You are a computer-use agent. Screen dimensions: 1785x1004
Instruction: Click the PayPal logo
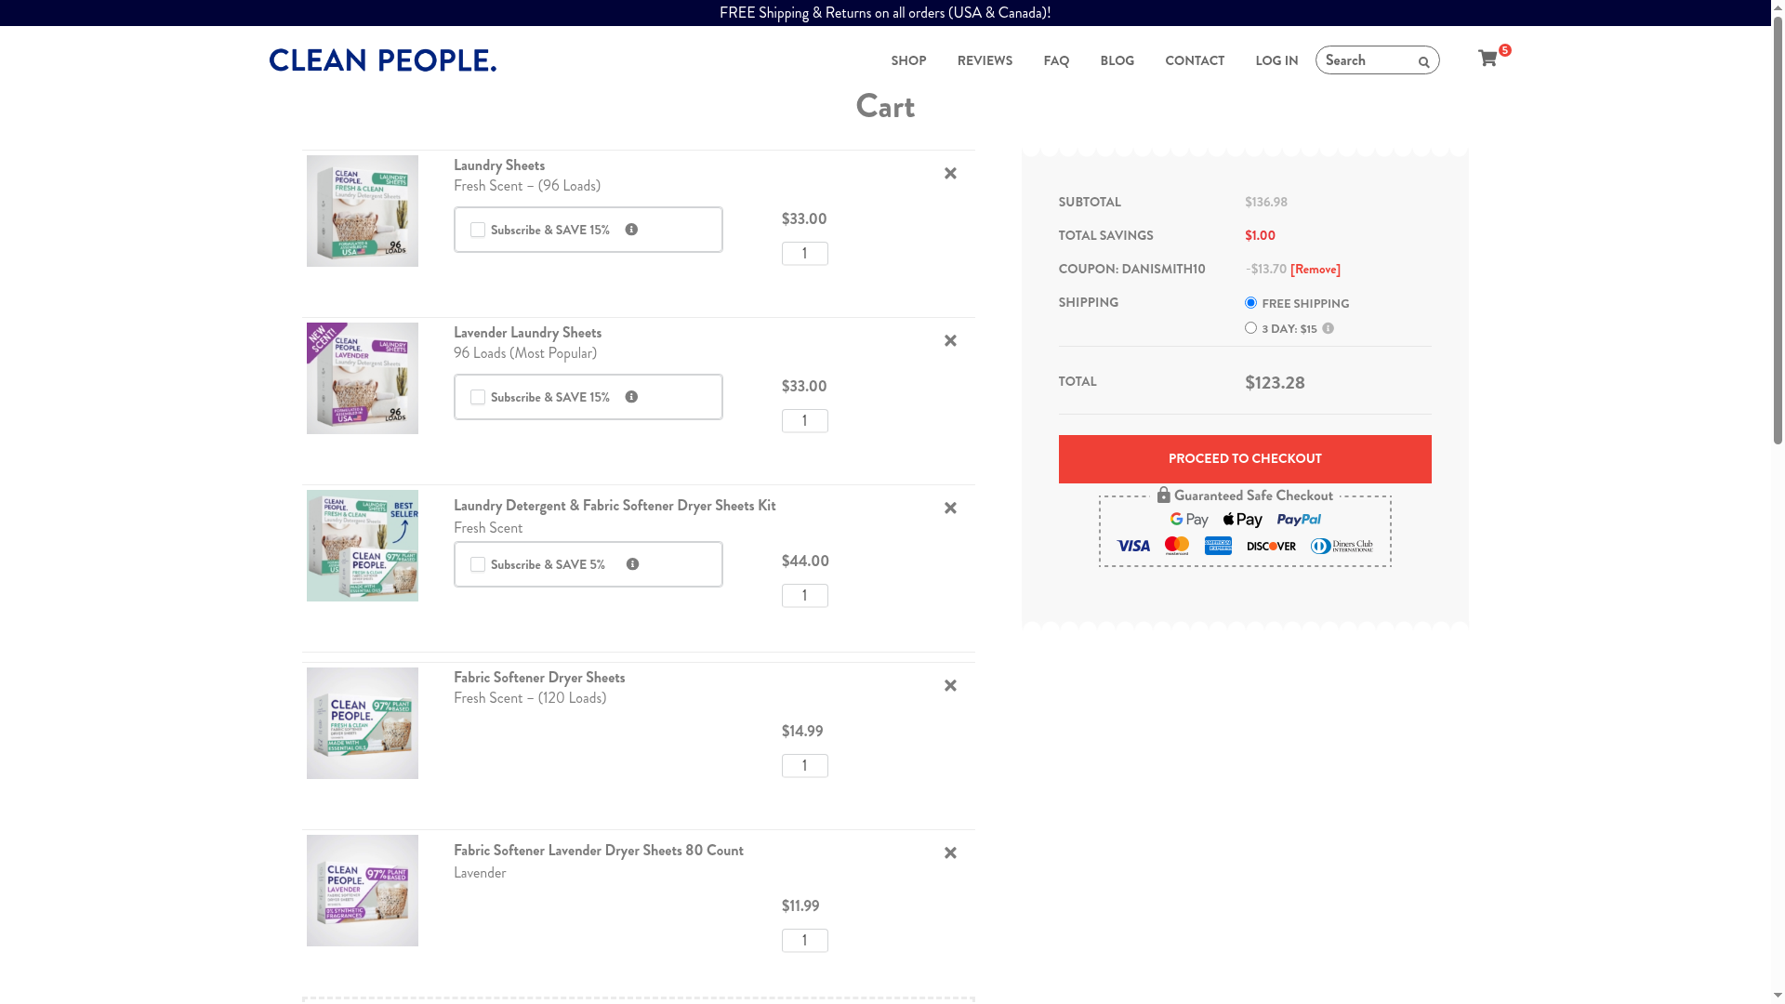1299,520
